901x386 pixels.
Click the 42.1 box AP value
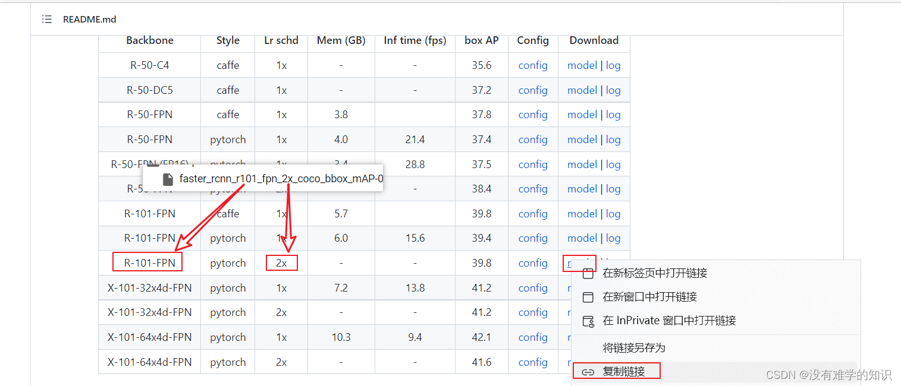(x=482, y=337)
